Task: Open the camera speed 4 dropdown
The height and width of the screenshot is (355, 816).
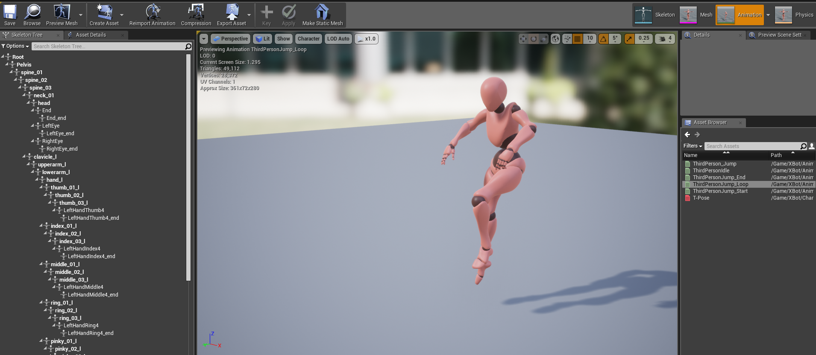Action: [665, 39]
